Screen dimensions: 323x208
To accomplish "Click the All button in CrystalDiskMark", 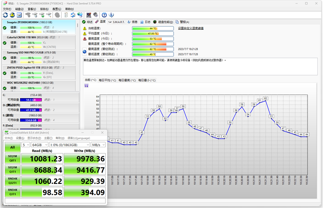I will 13,147.
